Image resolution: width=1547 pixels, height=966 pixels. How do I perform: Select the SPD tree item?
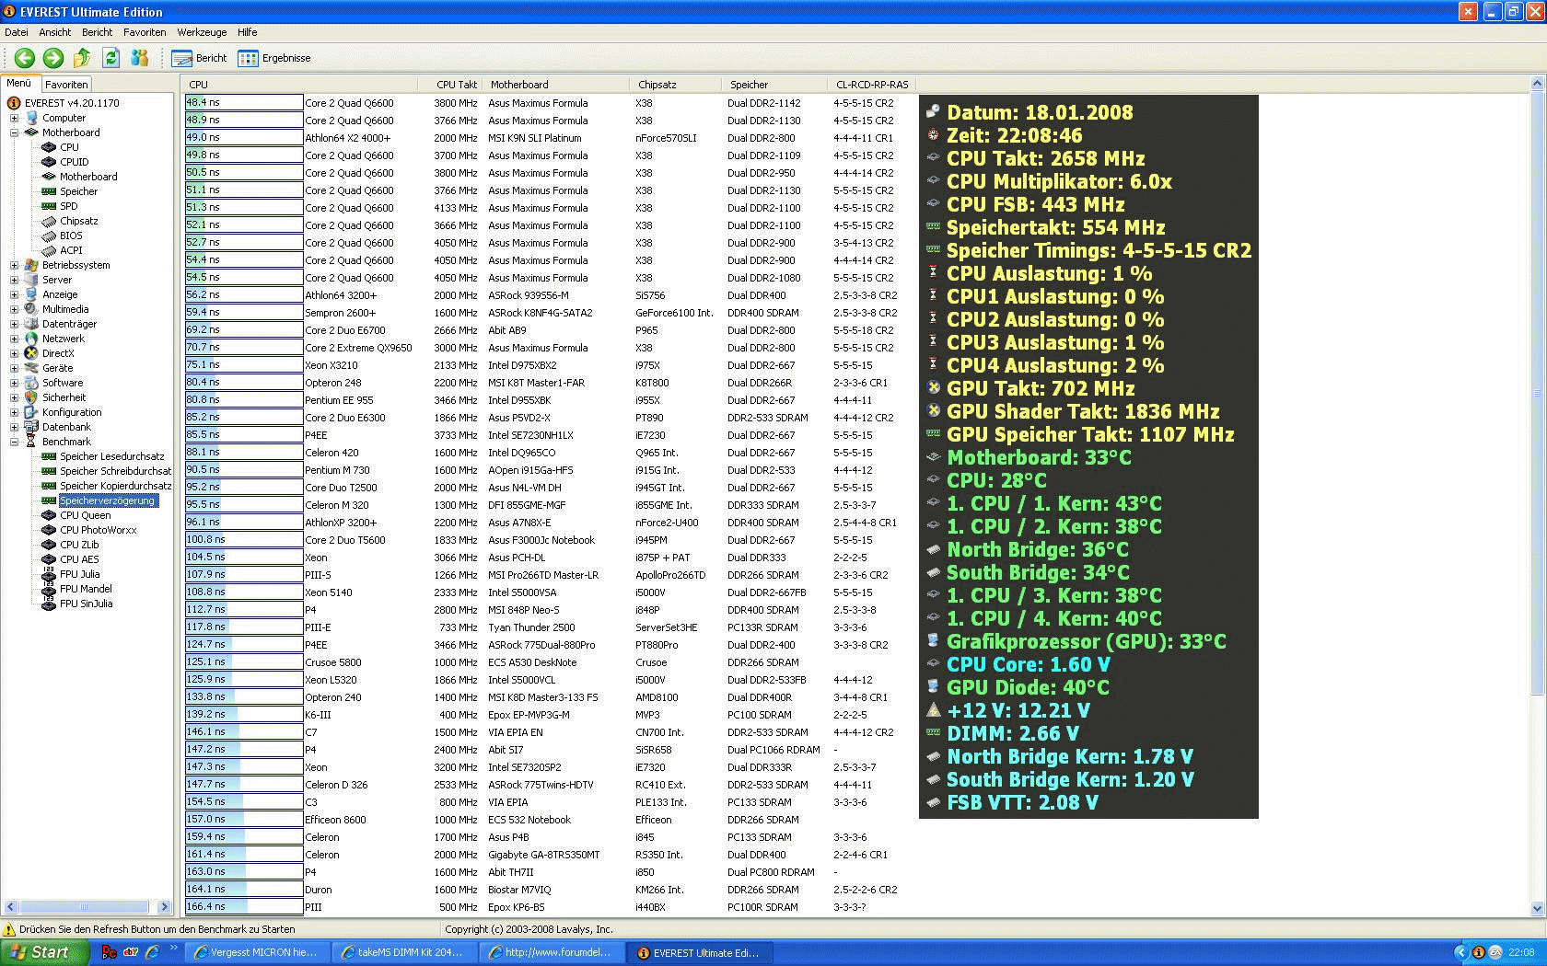pyautogui.click(x=69, y=206)
